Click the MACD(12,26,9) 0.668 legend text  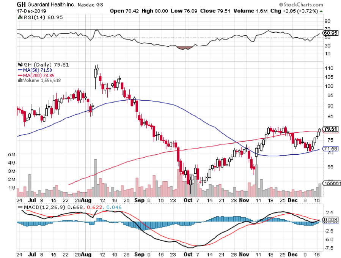[x=53, y=207]
